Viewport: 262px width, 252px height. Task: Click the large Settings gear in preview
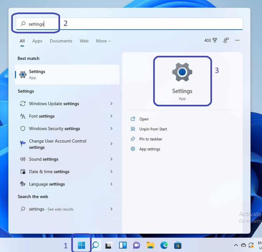(x=182, y=72)
